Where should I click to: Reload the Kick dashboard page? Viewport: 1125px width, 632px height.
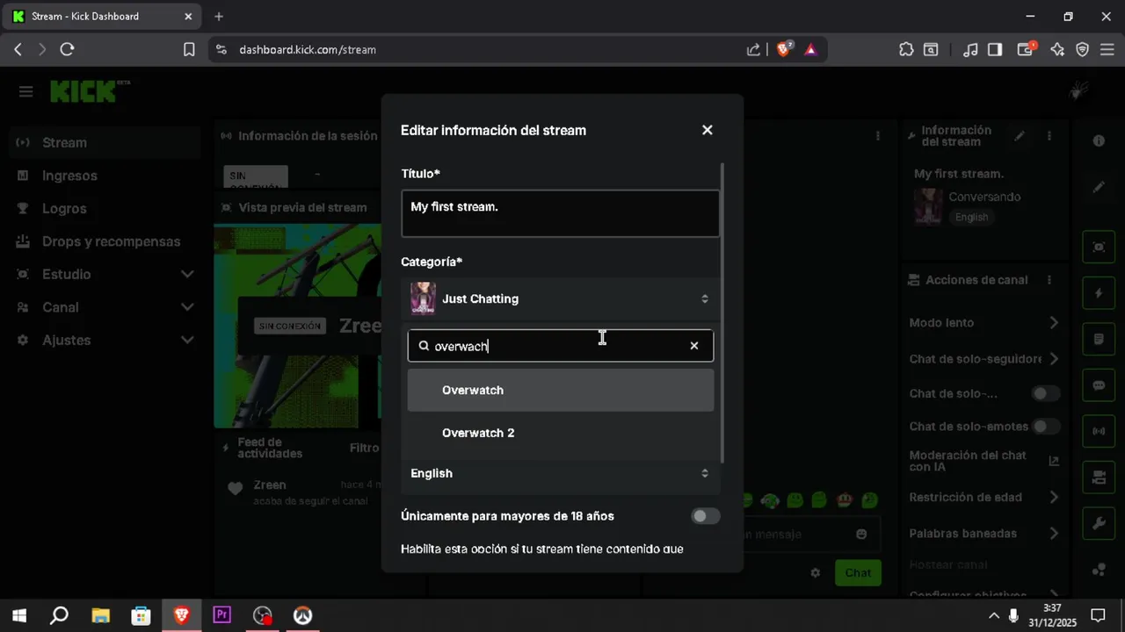67,50
